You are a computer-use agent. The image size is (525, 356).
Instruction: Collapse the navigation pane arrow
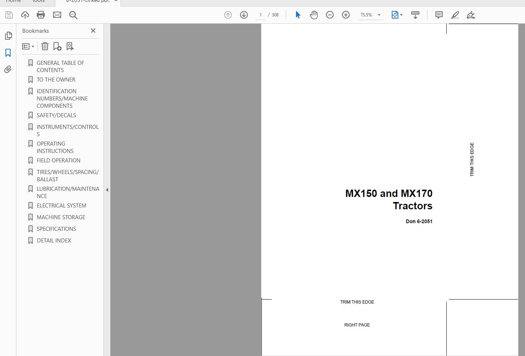coord(107,190)
